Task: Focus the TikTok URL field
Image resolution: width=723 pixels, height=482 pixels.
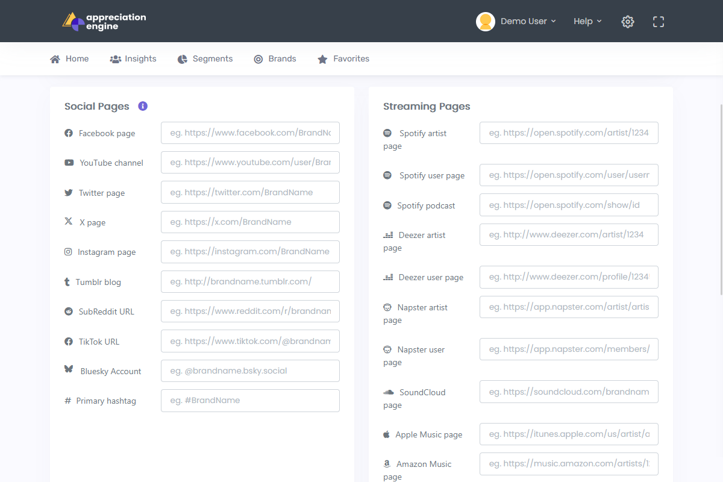Action: (x=250, y=341)
